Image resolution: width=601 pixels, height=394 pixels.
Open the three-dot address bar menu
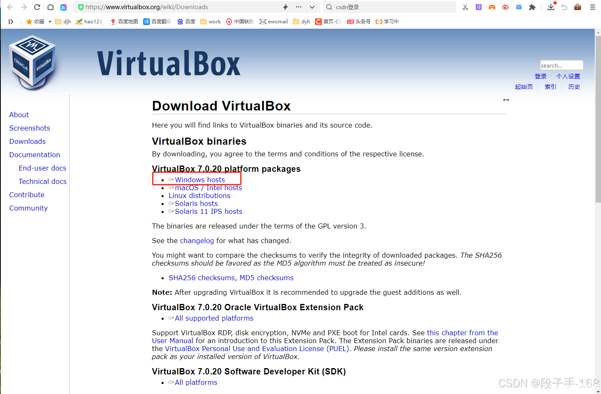coord(298,7)
